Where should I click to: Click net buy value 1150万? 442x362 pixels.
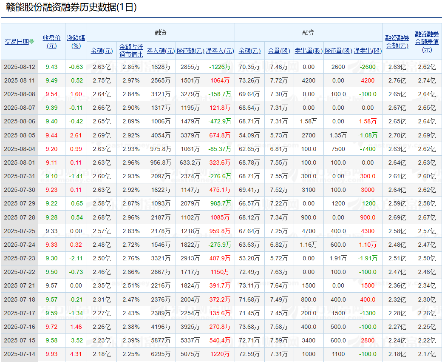[220, 272]
